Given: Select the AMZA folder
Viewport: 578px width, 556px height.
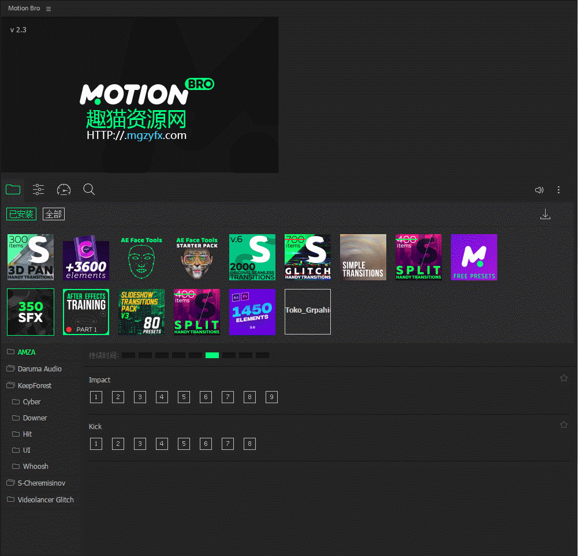Looking at the screenshot, I should tap(21, 352).
